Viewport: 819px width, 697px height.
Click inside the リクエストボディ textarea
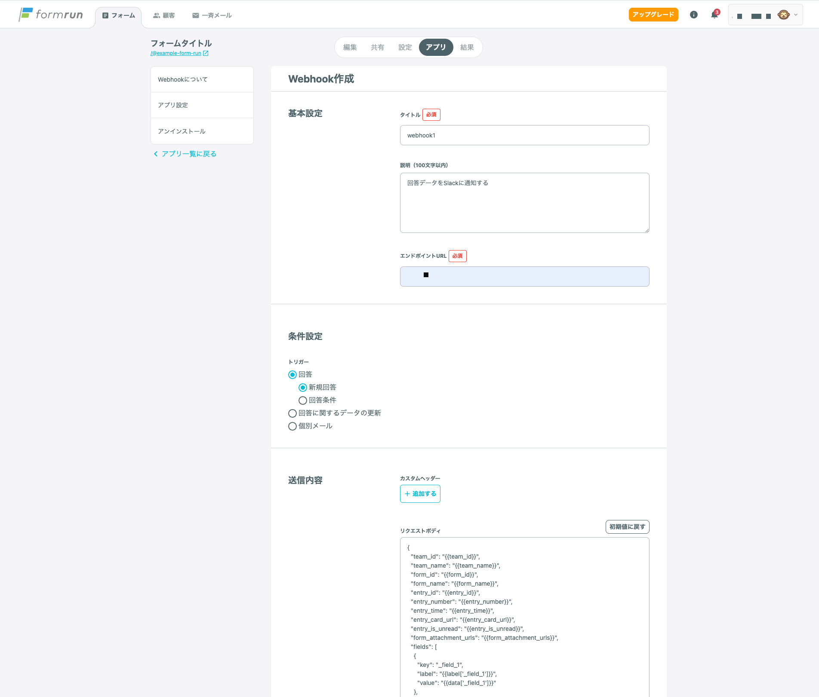click(525, 617)
